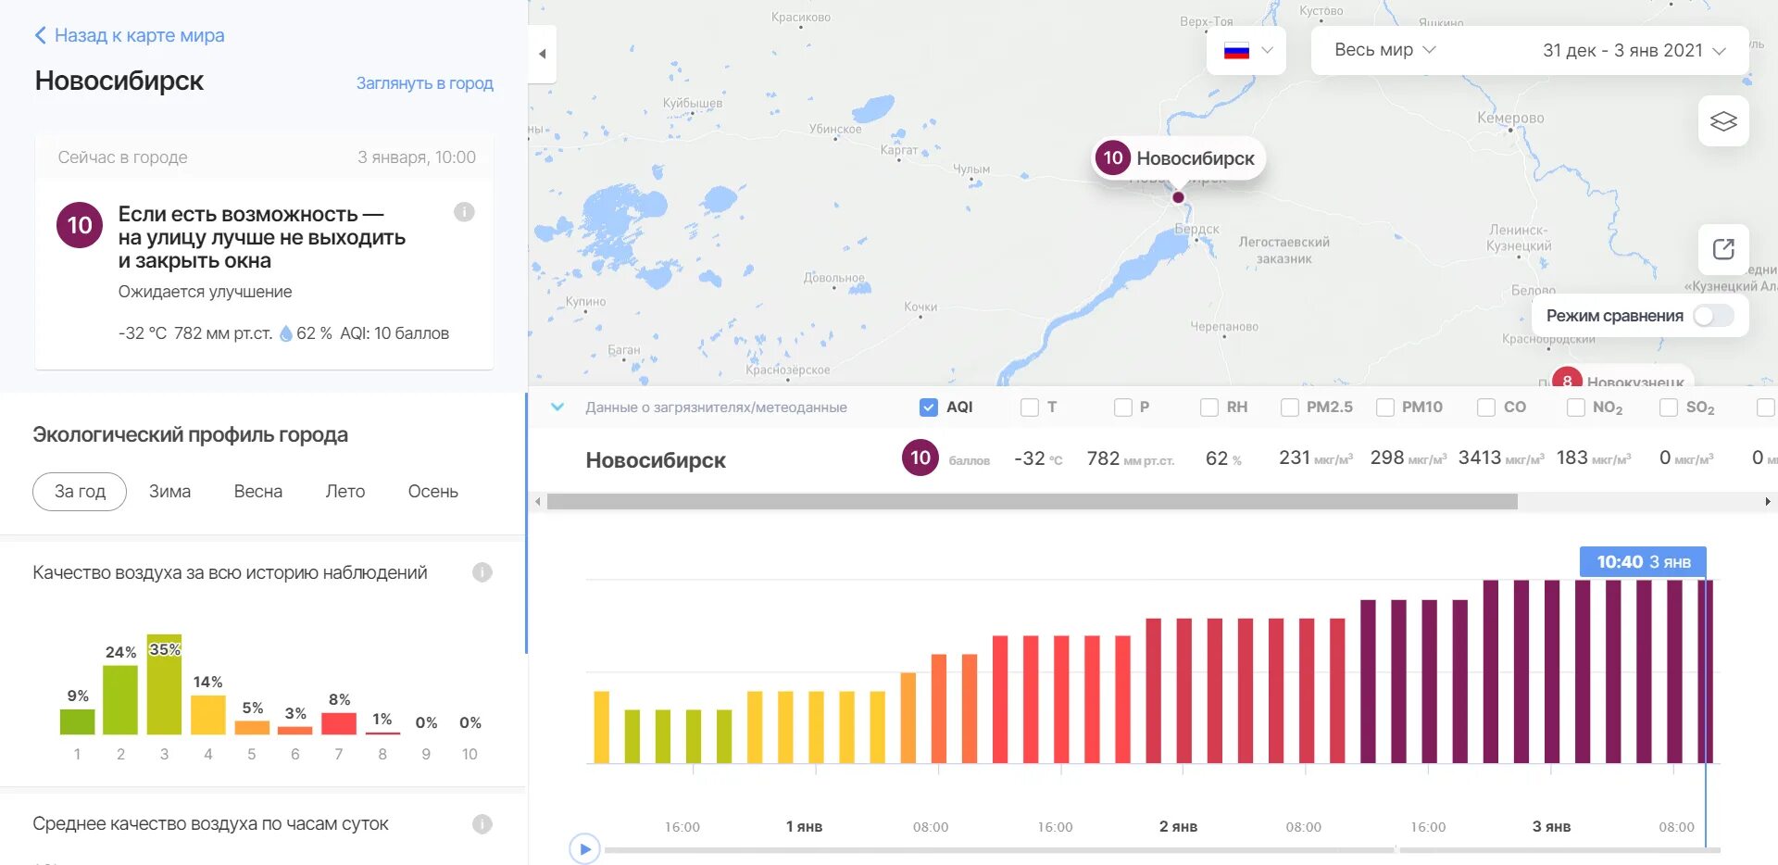Viewport: 1778px width, 865px height.
Task: Click the Novosibirsk map marker dot
Action: [x=1178, y=197]
